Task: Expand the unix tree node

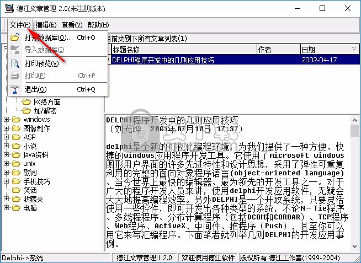Action: [6, 164]
